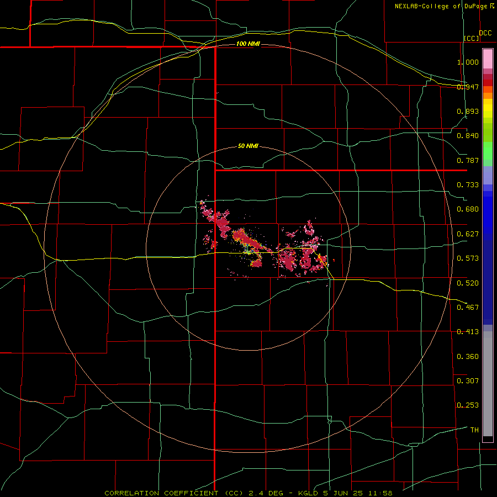Select the 0.413 legend value
The width and height of the screenshot is (497, 497).
[468, 332]
